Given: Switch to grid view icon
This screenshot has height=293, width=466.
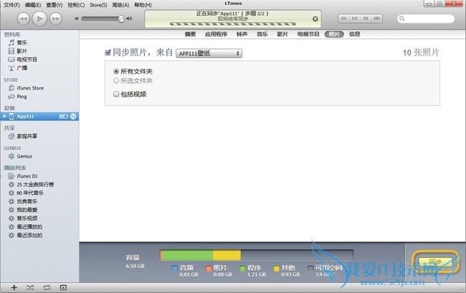Looking at the screenshot, I should click(366, 19).
